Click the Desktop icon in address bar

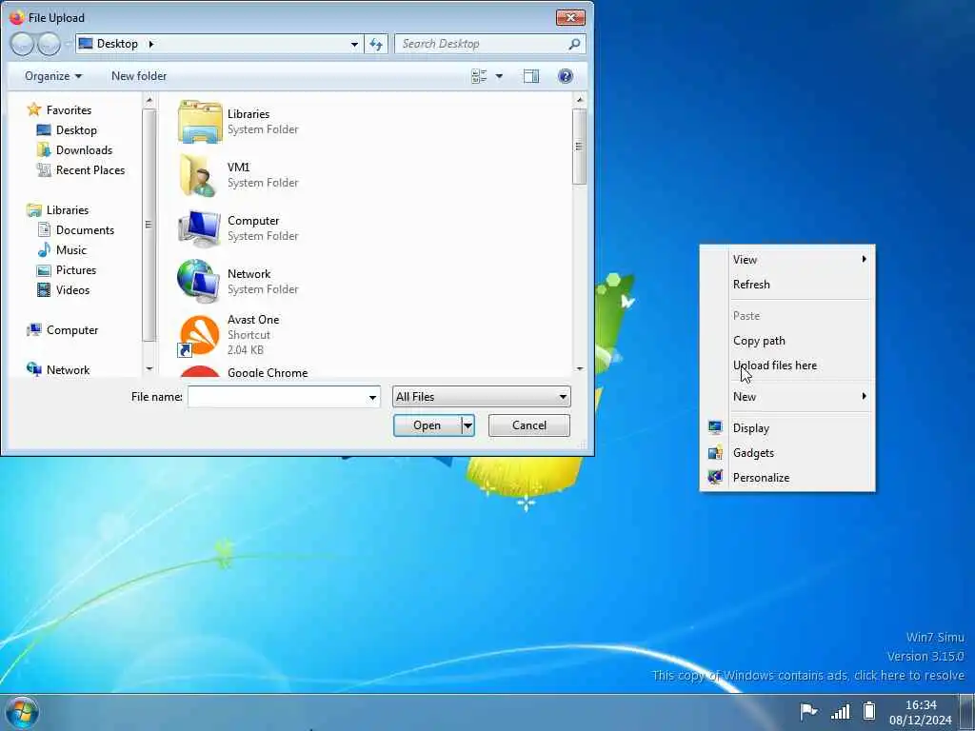[86, 44]
